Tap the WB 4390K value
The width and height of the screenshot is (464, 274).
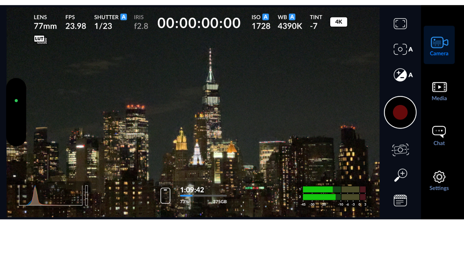(x=290, y=22)
